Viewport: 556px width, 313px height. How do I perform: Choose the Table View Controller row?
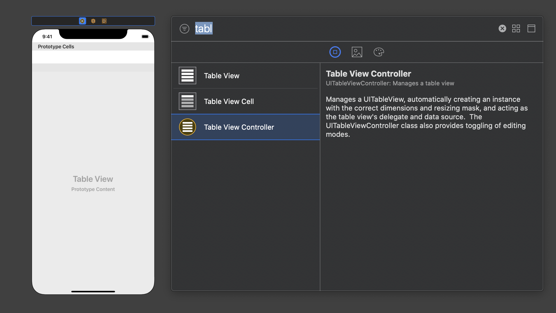[x=239, y=127]
